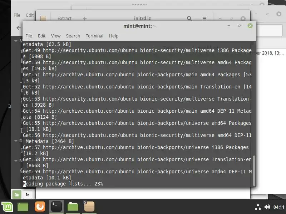Click the 'Reading package lists... 23%' line
This screenshot has width=286, height=214.
(63, 184)
